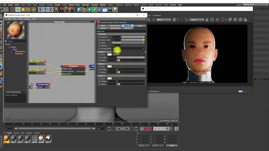Toggle the Amount parameter animation dot
269x151 pixels.
(x=99, y=37)
